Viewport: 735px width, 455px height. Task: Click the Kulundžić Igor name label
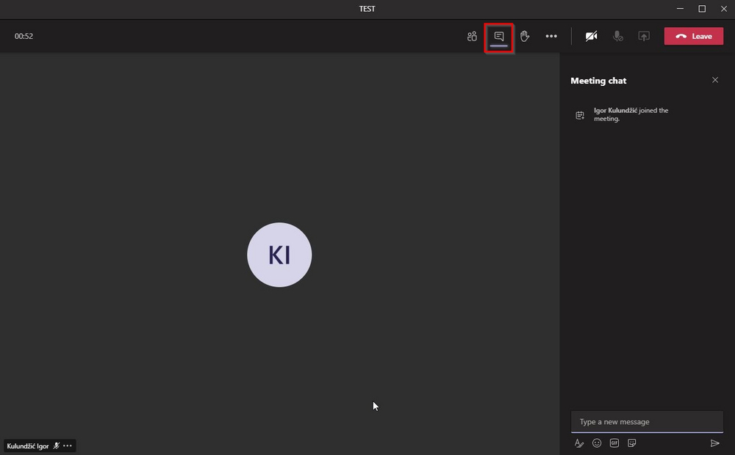[28, 446]
